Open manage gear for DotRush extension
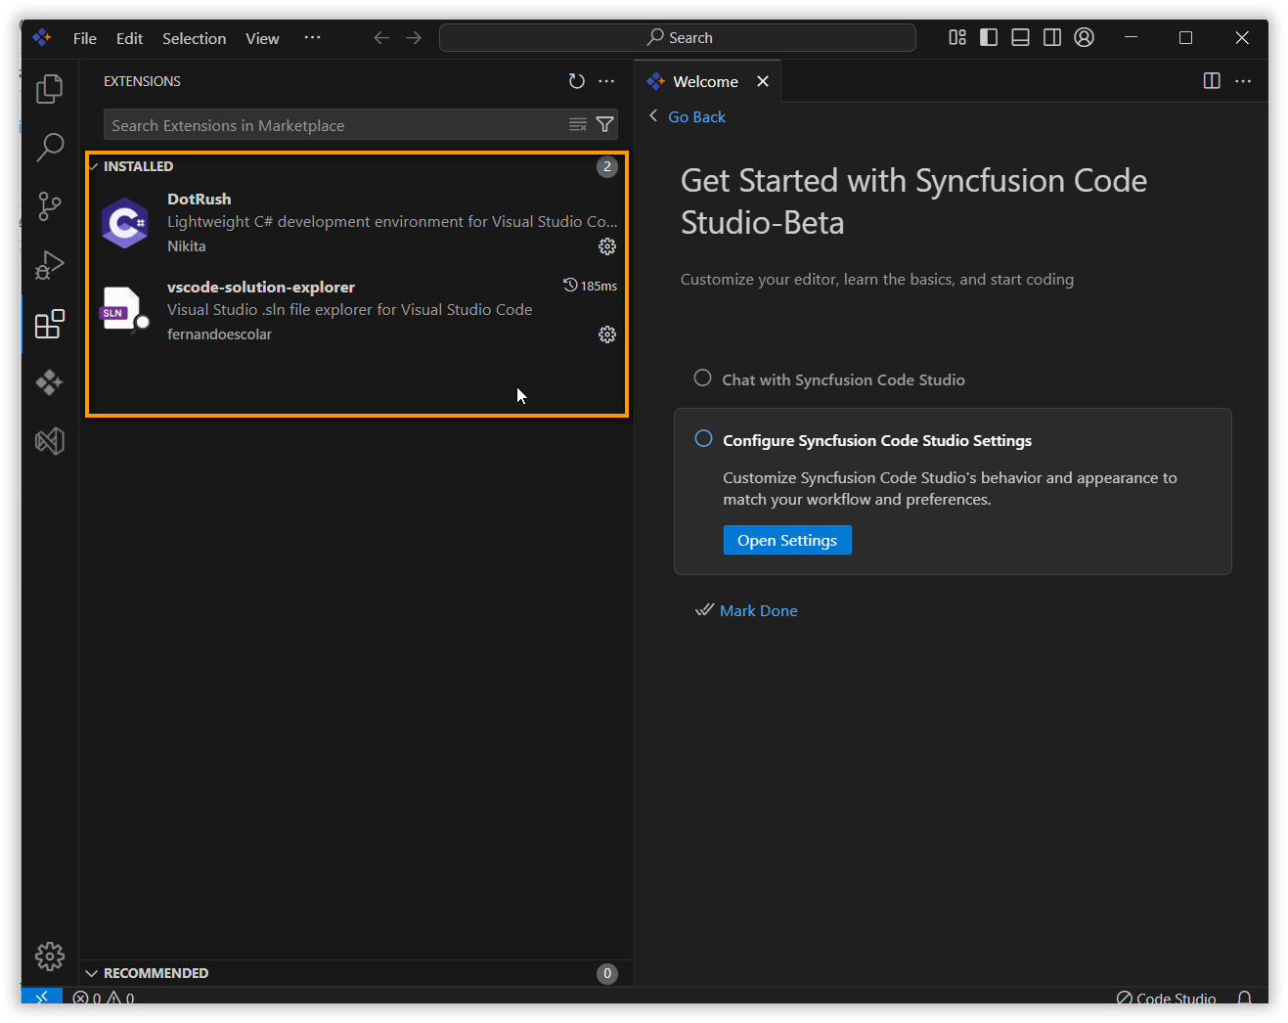The image size is (1288, 1023). pos(607,246)
